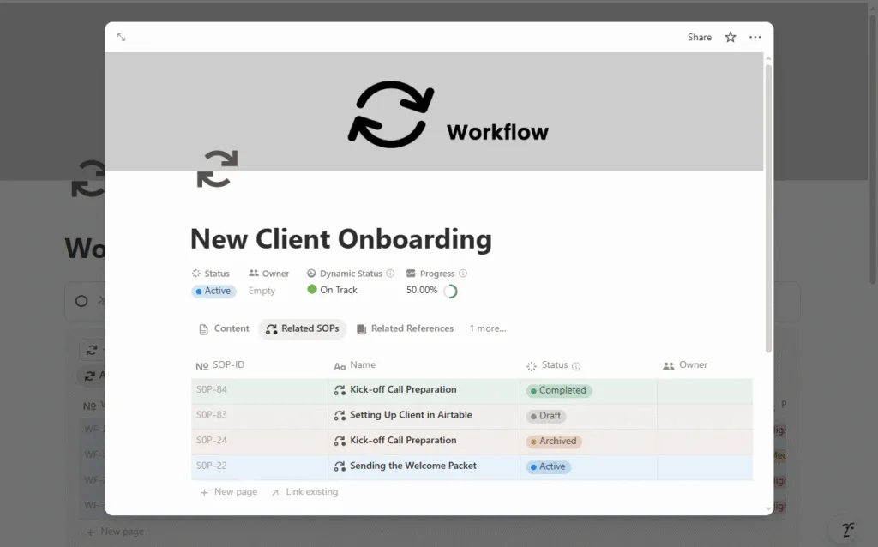
Task: Open the Sending the Welcome Packet SOP
Action: 412,466
